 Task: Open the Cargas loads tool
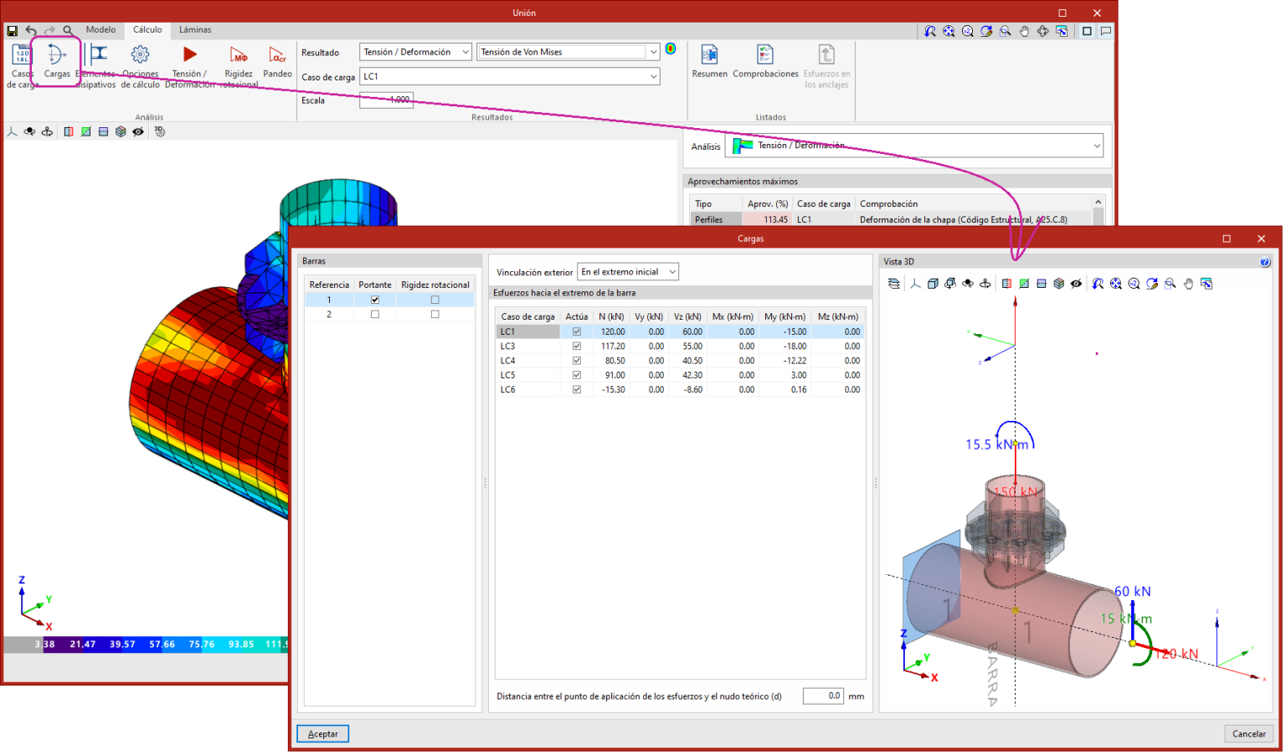tap(57, 61)
